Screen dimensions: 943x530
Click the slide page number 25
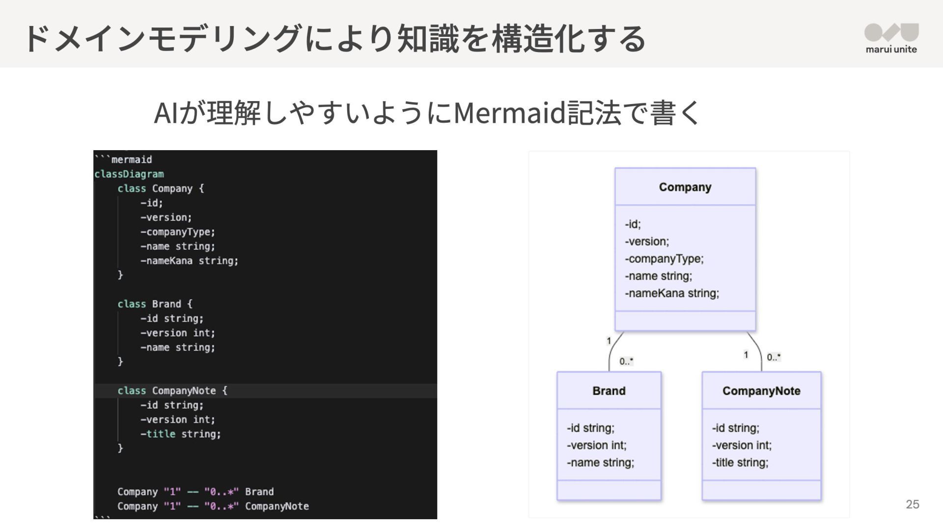tap(913, 504)
